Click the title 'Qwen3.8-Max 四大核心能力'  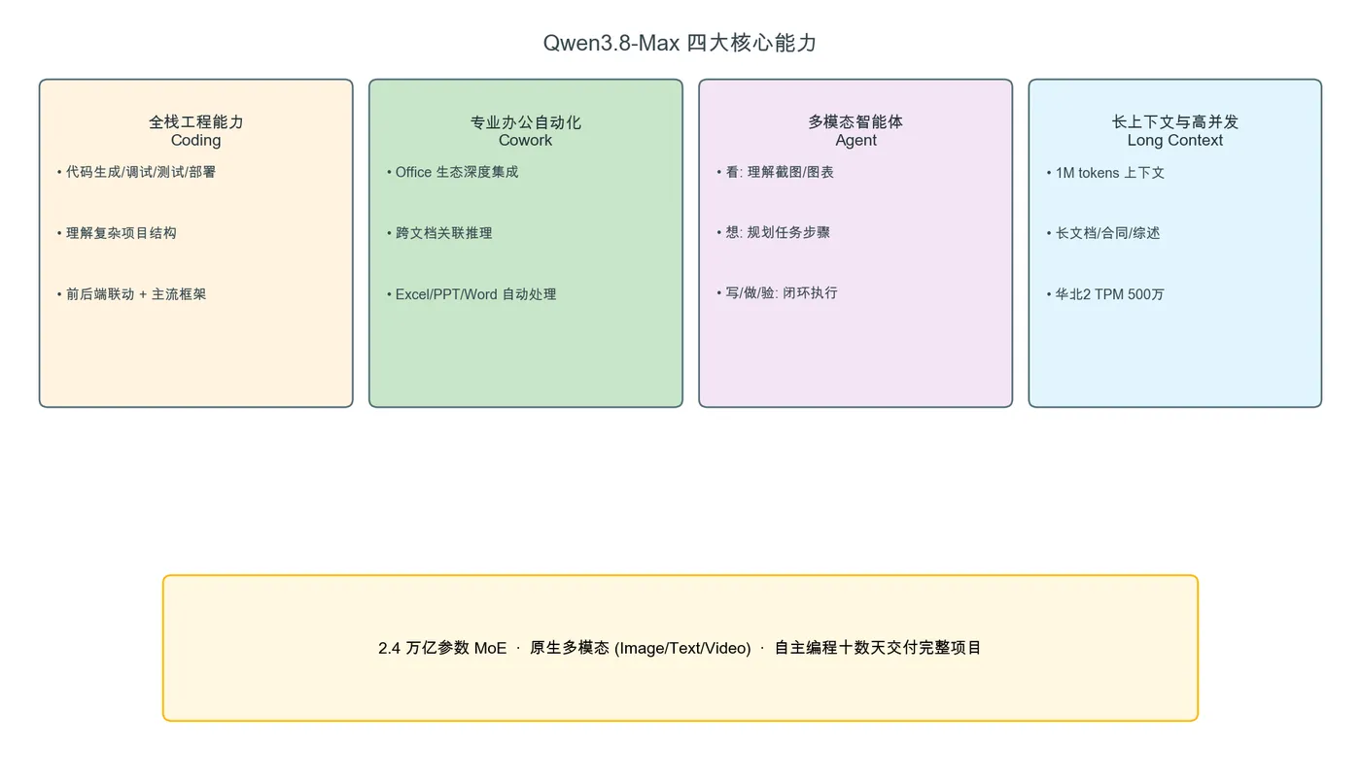(x=680, y=43)
